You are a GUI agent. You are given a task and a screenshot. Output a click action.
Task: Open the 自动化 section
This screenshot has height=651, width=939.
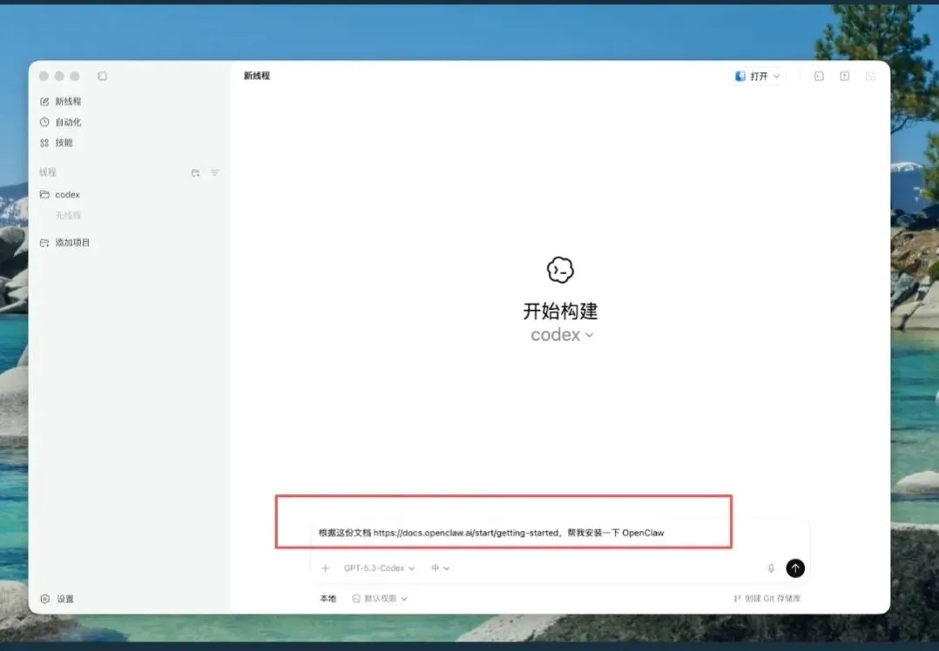pyautogui.click(x=60, y=122)
